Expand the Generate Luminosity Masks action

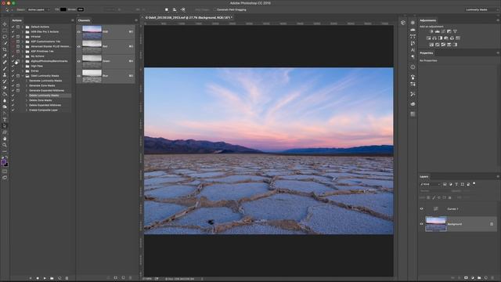click(27, 81)
